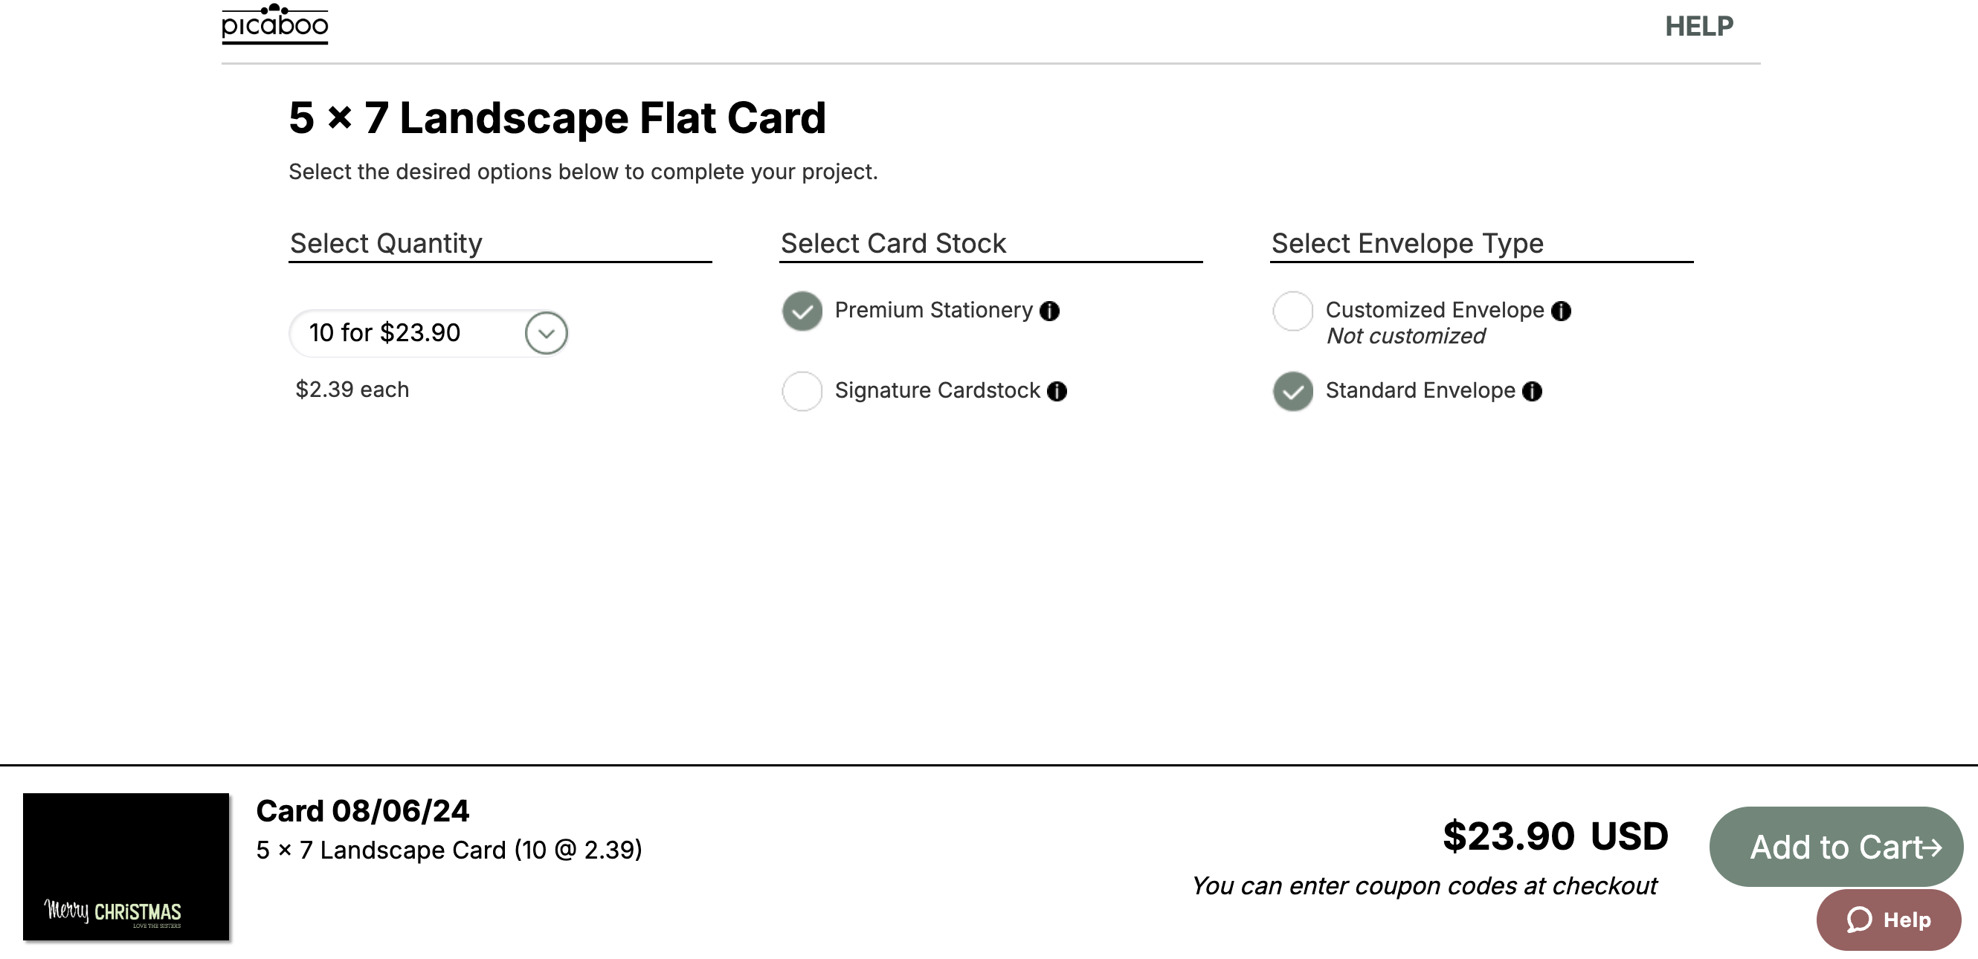Add the card to the cart

1836,847
